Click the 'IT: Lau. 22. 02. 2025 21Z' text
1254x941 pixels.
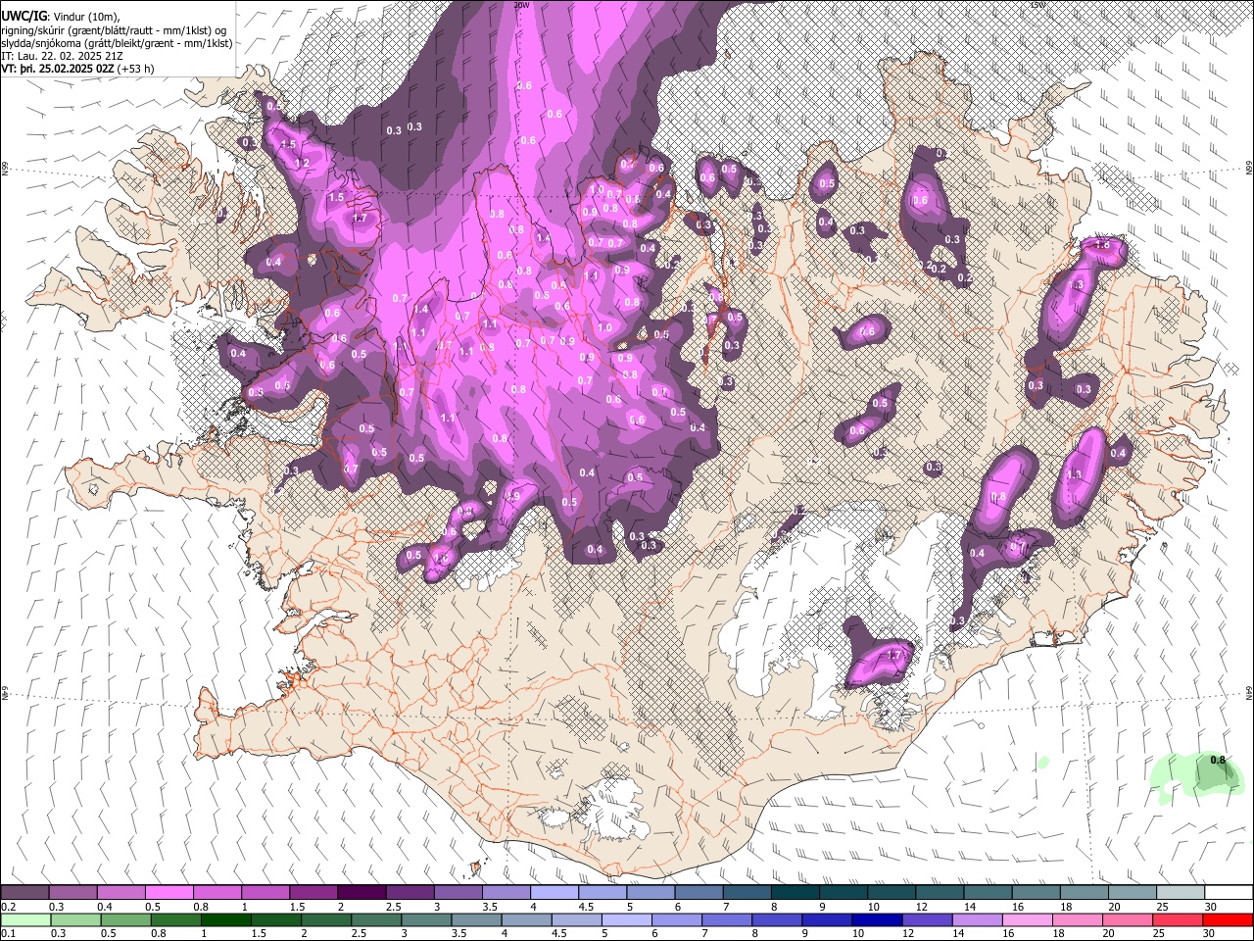point(63,56)
